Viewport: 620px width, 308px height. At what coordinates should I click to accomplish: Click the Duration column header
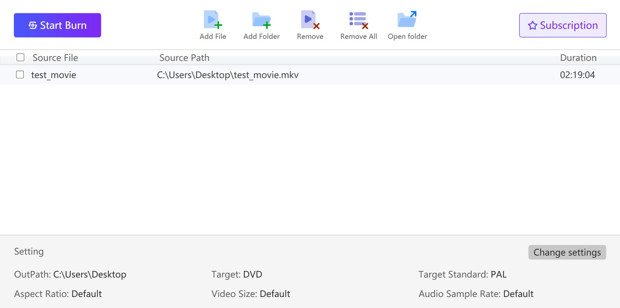coord(579,58)
